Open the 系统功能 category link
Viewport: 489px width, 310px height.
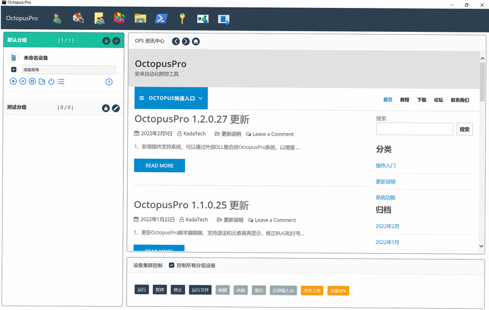[386, 198]
